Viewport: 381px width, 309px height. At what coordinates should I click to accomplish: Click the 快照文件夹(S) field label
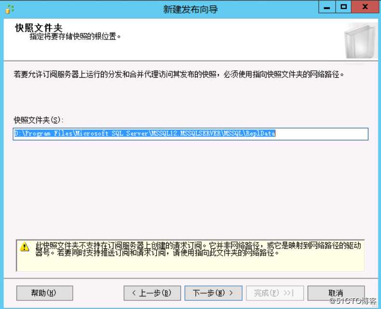coord(39,120)
